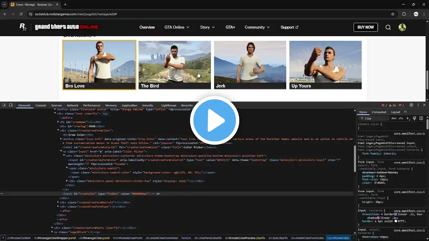429x241 pixels.
Task: Expand the createCrewFormRecruit div node
Action: tap(58, 203)
